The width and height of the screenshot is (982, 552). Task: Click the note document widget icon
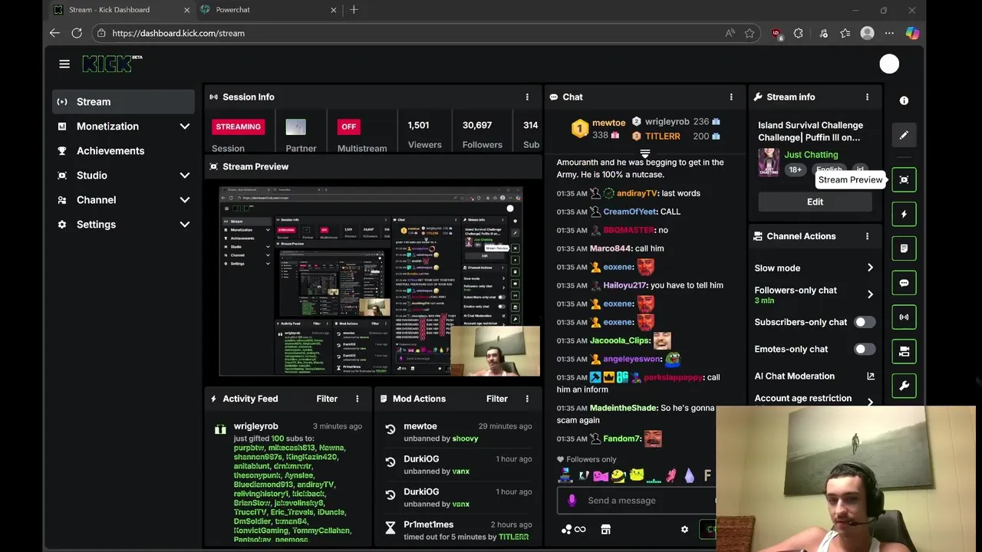tap(904, 248)
